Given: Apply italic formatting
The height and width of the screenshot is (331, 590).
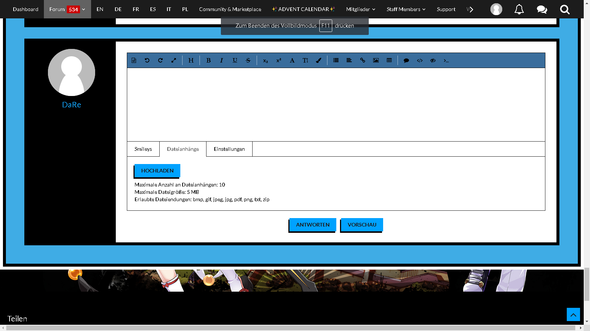Looking at the screenshot, I should (221, 60).
